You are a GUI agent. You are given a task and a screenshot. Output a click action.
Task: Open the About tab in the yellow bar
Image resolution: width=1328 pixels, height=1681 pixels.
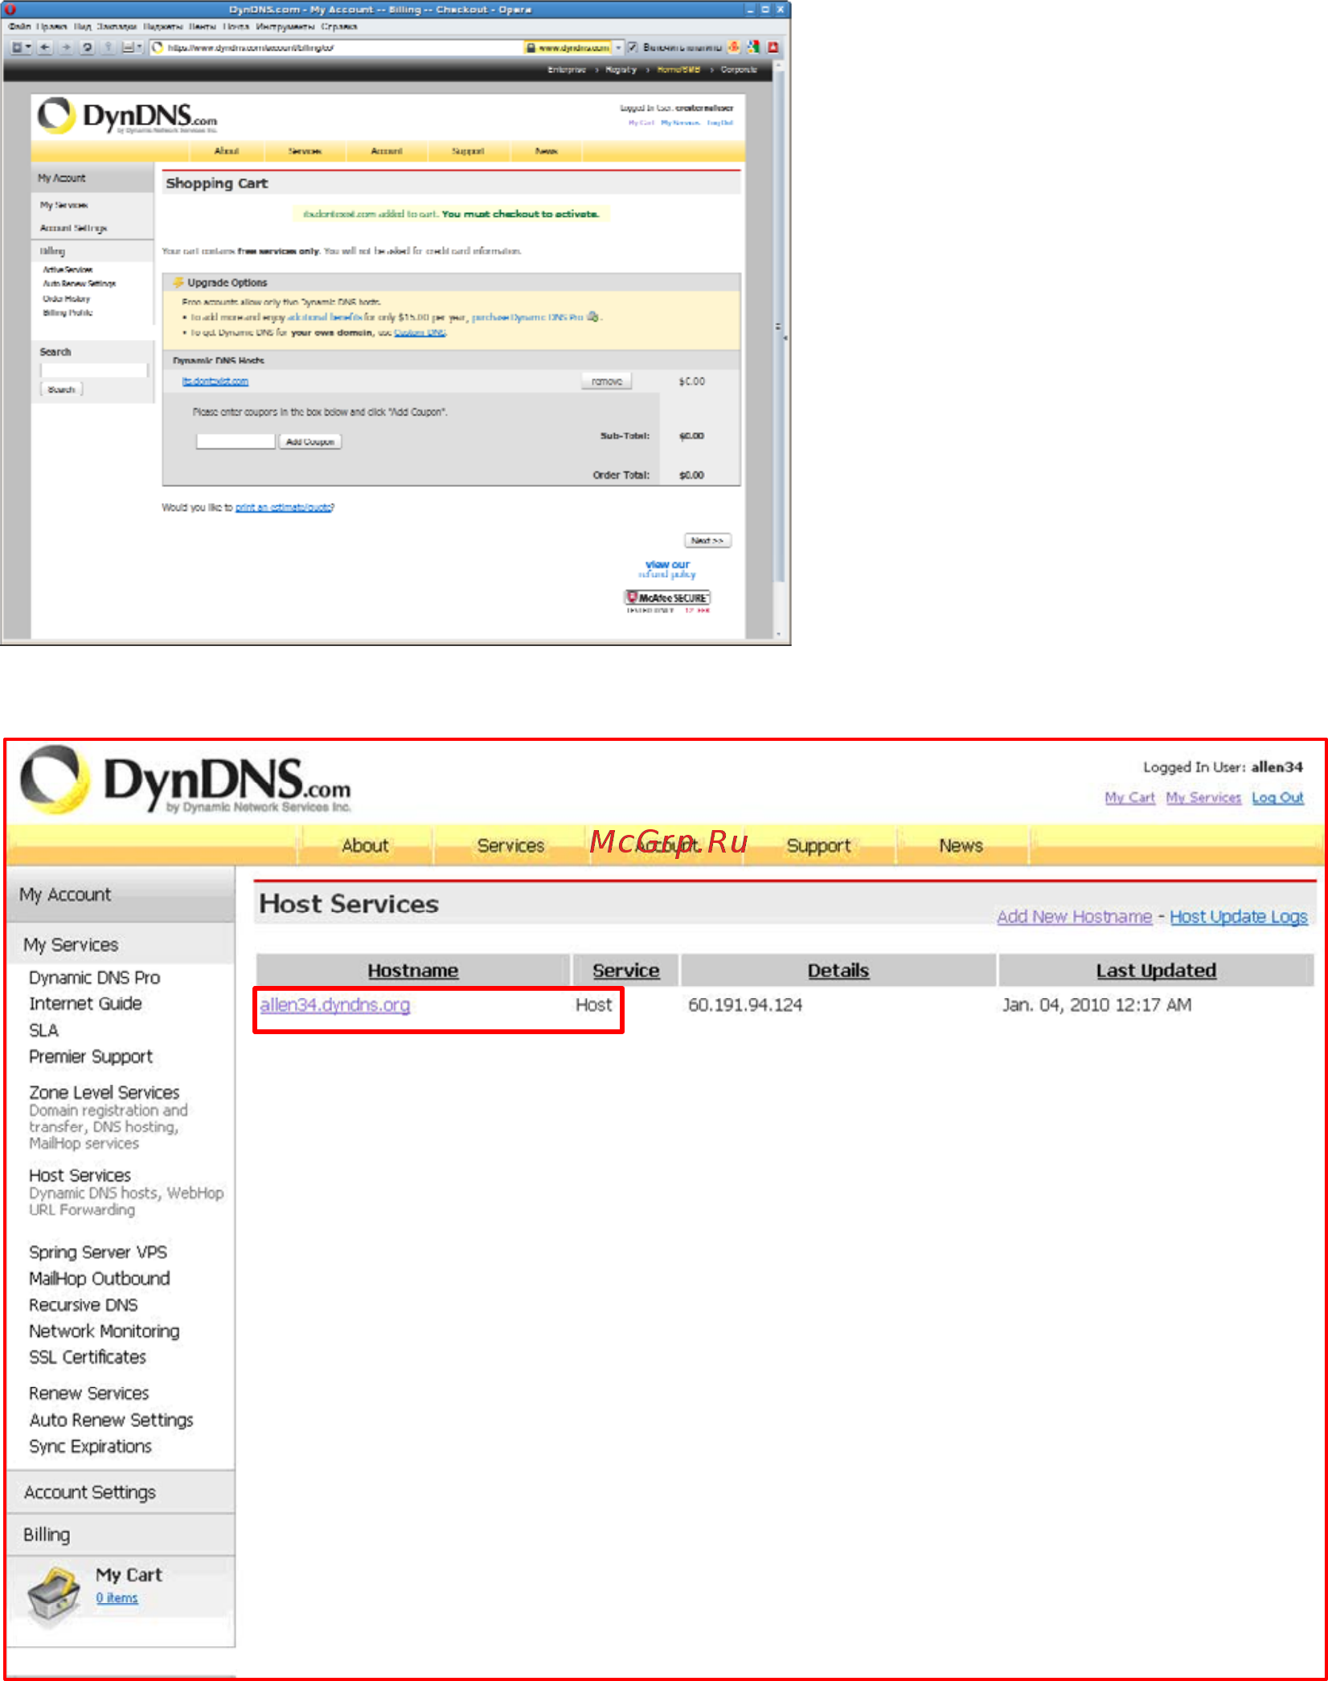tap(365, 846)
